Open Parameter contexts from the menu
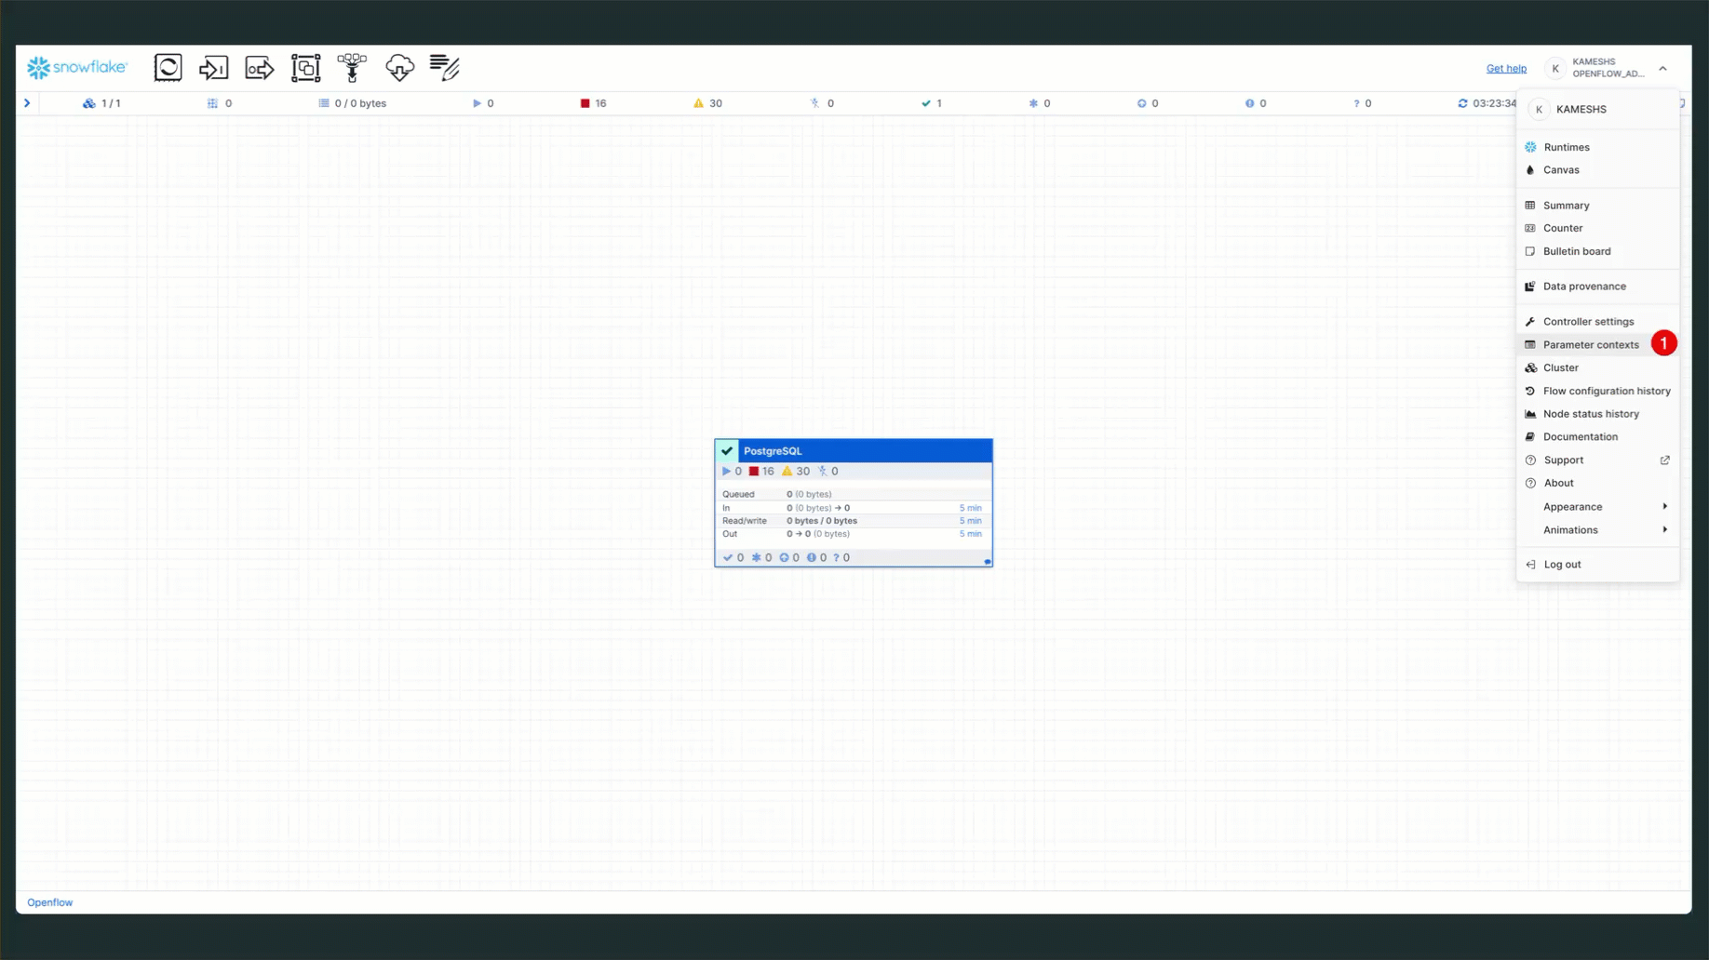The height and width of the screenshot is (960, 1709). click(x=1590, y=345)
